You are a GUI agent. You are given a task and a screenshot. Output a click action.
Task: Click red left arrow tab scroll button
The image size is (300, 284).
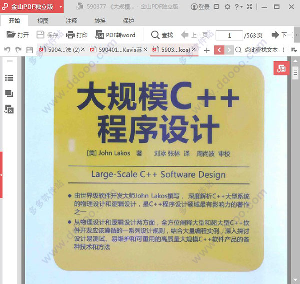tap(219, 50)
